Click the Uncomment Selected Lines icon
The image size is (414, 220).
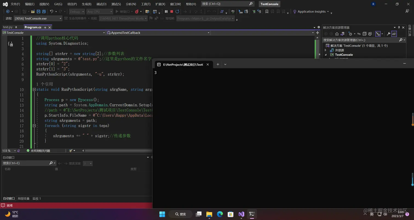(x=259, y=11)
